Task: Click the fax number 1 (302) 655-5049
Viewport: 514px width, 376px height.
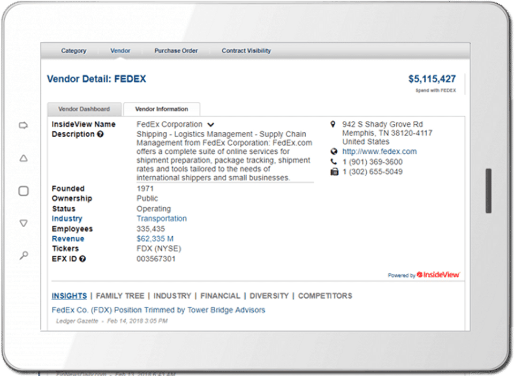Action: (x=373, y=172)
